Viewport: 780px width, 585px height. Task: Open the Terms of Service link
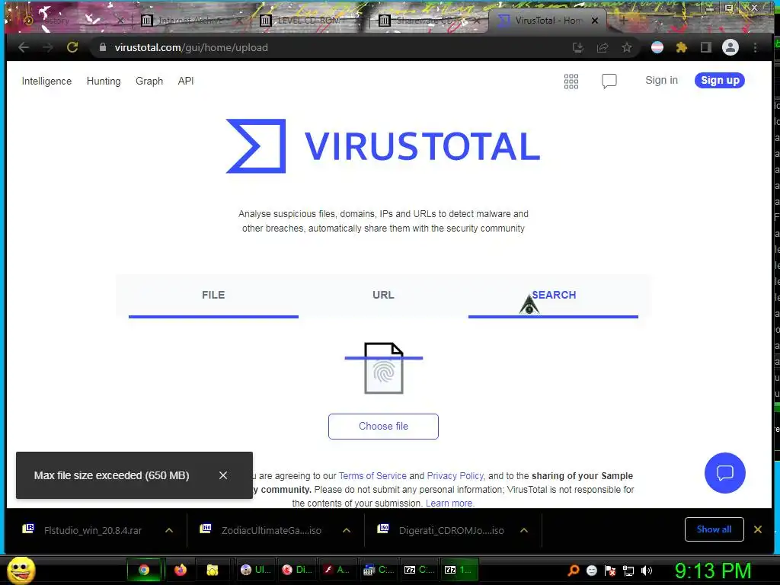click(372, 476)
